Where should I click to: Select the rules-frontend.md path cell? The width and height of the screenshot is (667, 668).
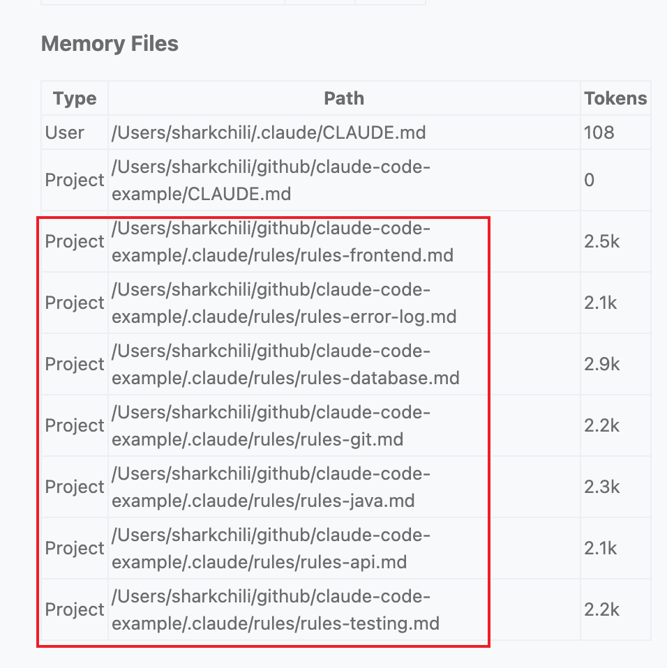point(283,242)
